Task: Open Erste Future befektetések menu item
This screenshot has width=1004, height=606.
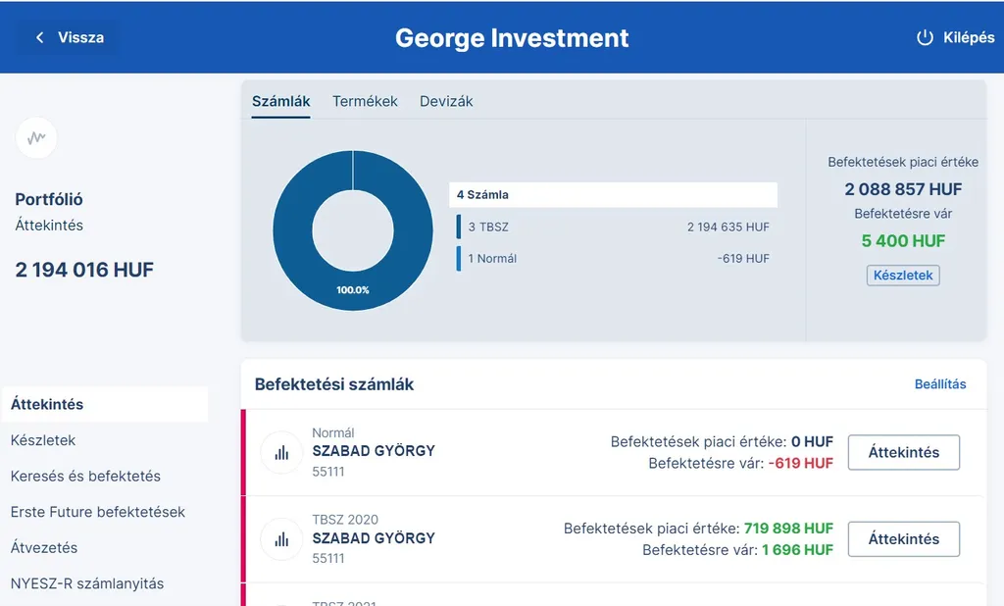Action: [97, 512]
